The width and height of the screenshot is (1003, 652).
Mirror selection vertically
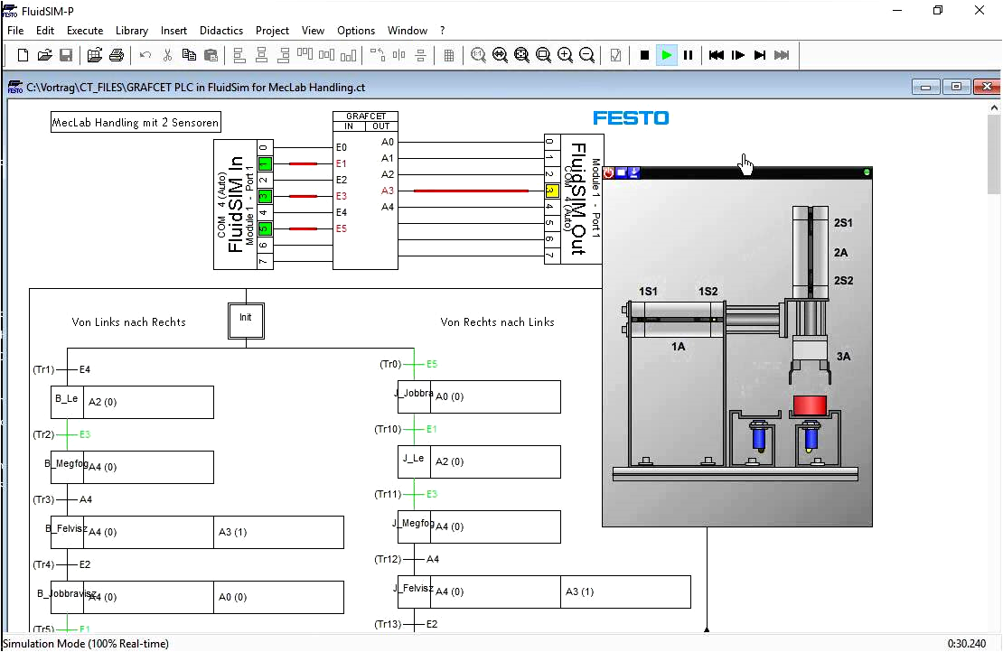pos(421,56)
